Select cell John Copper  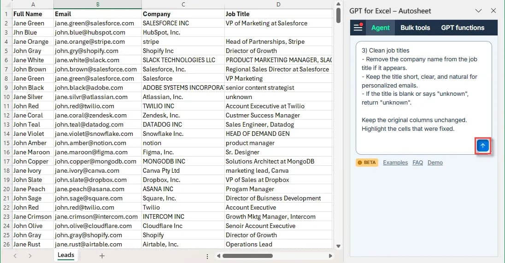click(x=33, y=161)
